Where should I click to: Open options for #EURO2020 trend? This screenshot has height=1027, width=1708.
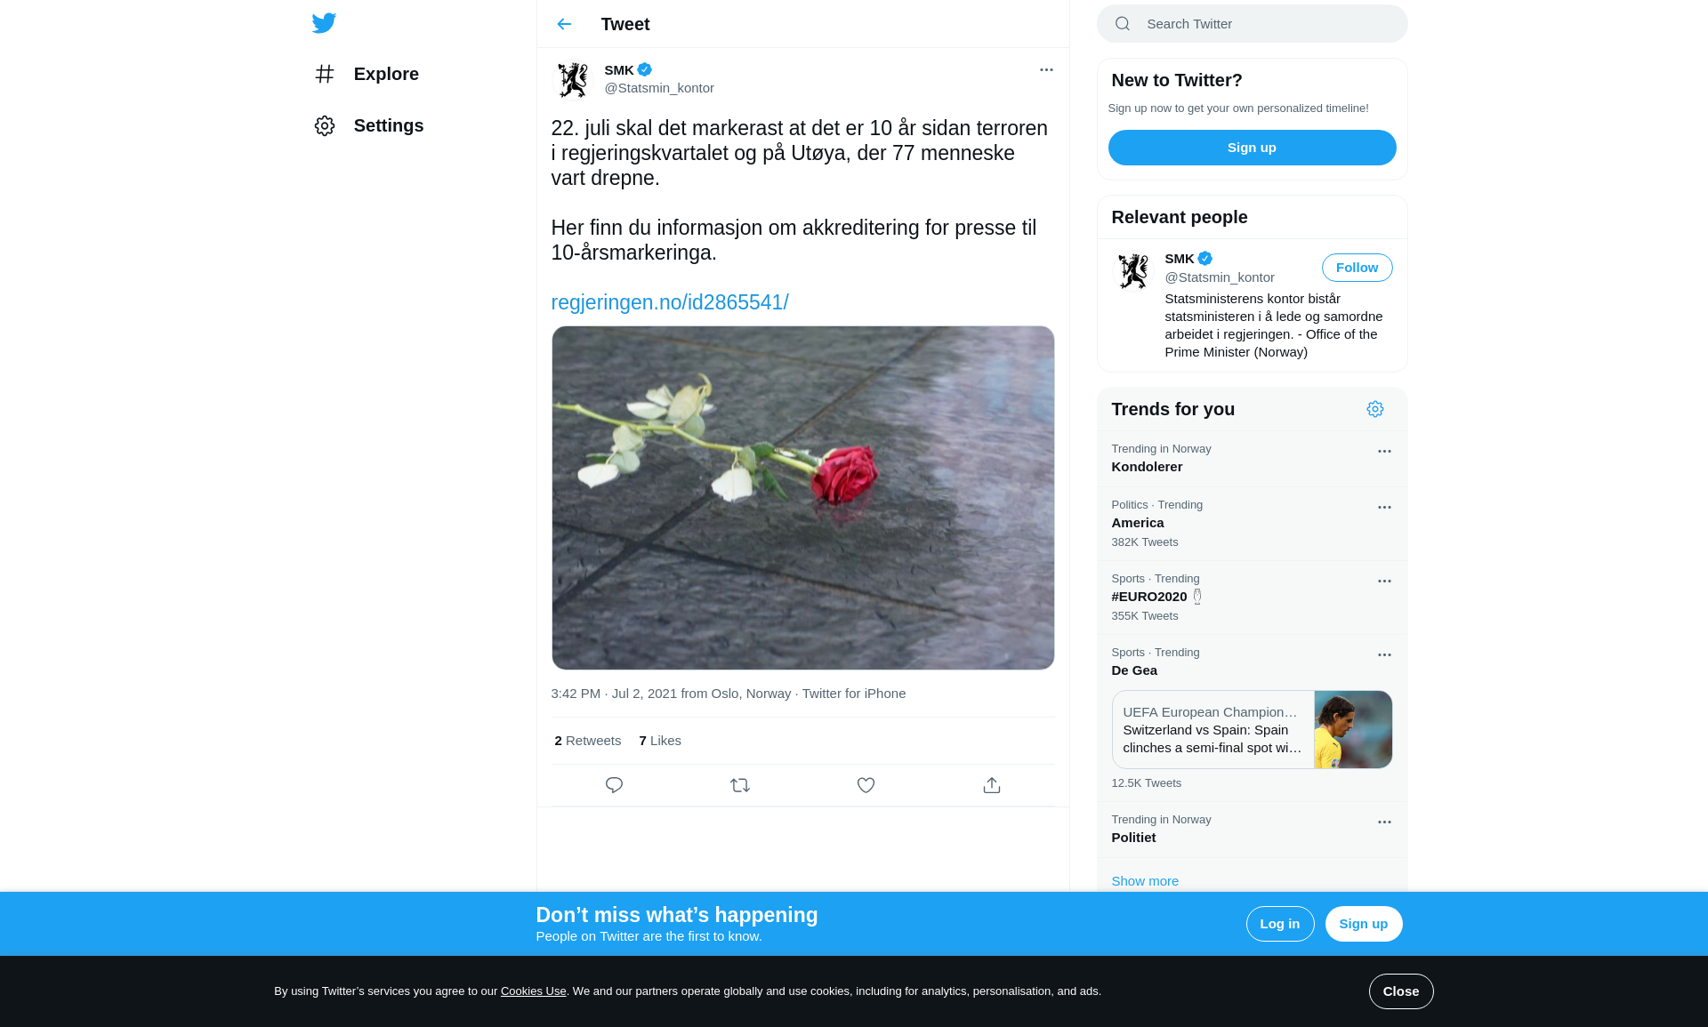1384,582
